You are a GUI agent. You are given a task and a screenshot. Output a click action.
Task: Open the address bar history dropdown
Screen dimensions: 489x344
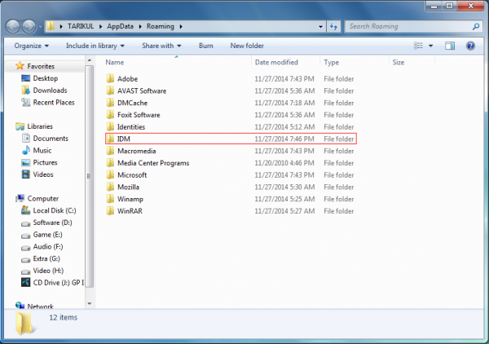[320, 27]
